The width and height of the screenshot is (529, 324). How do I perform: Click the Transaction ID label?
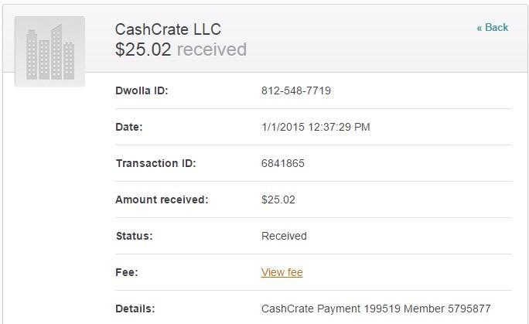(155, 163)
